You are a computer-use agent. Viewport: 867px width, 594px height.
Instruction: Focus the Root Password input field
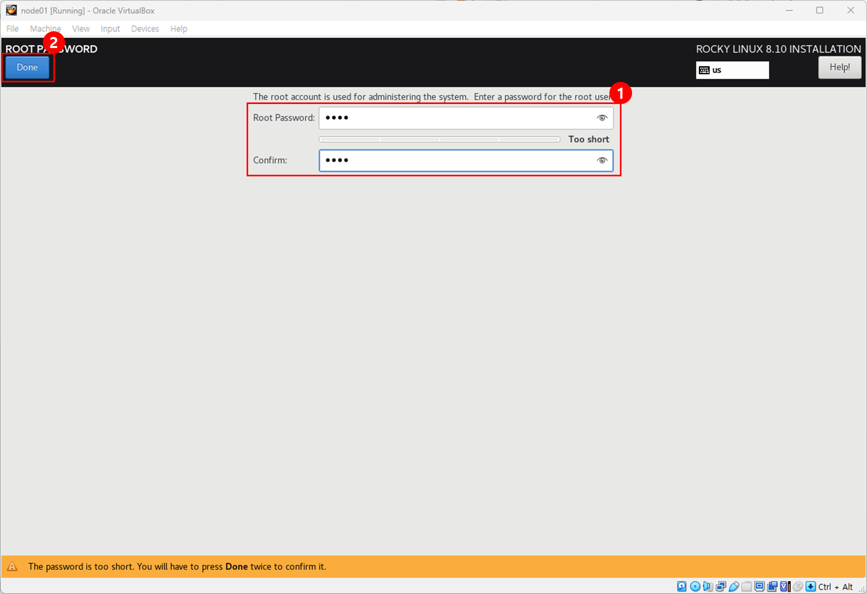point(466,118)
